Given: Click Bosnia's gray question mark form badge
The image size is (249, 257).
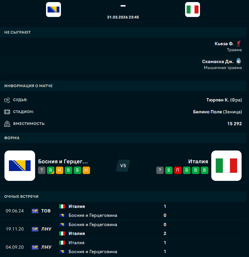Looking at the screenshot, I should click(42, 170).
